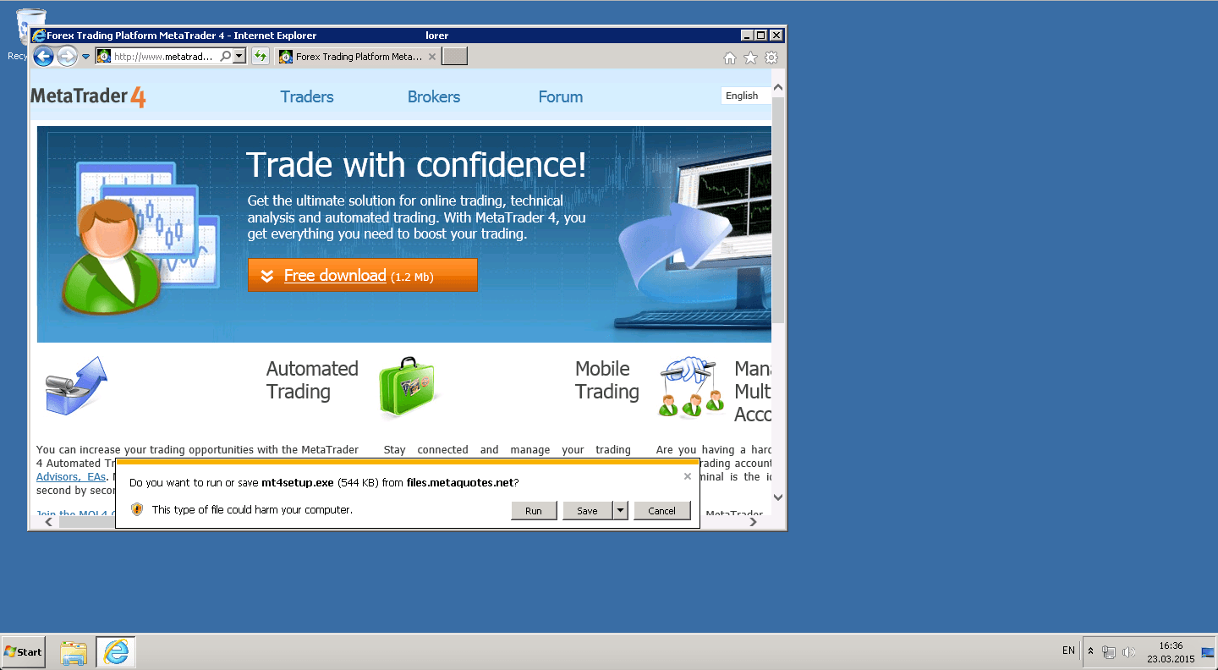The image size is (1218, 670).
Task: Click the Recycle Bin desktop icon
Action: [30, 35]
